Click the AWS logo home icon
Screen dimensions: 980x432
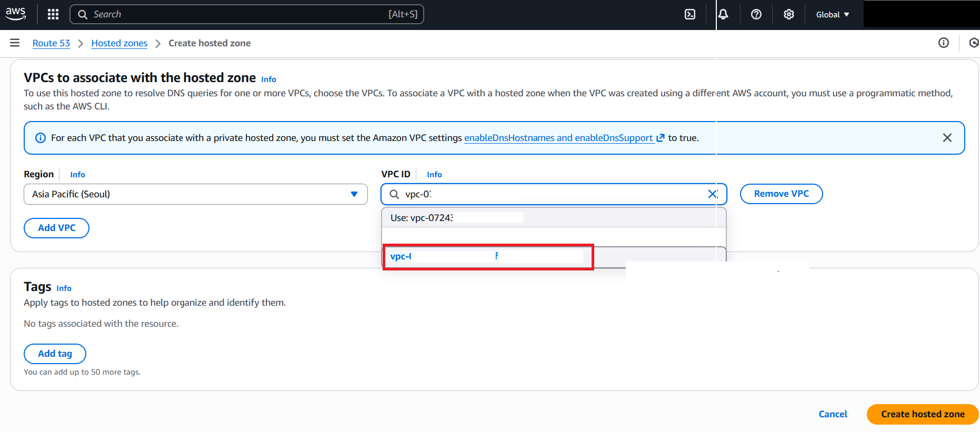click(x=16, y=14)
